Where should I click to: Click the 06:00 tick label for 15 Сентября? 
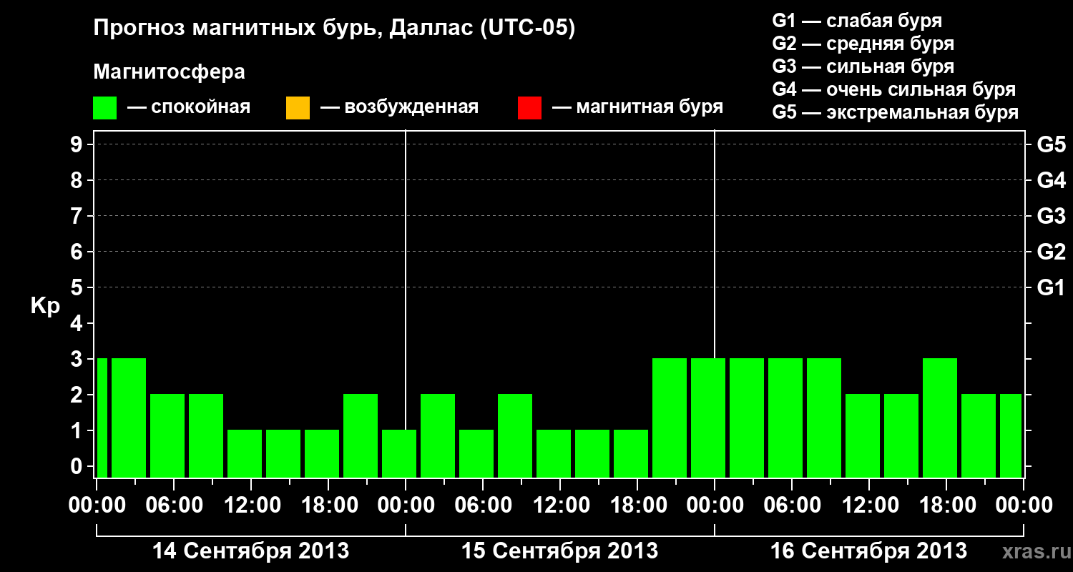(x=484, y=506)
